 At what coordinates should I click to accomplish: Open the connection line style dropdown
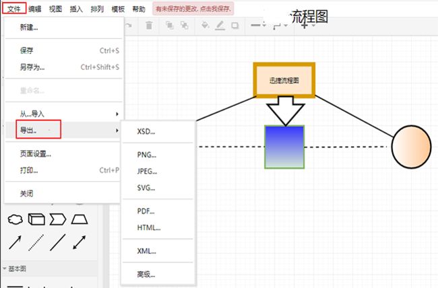click(x=258, y=25)
